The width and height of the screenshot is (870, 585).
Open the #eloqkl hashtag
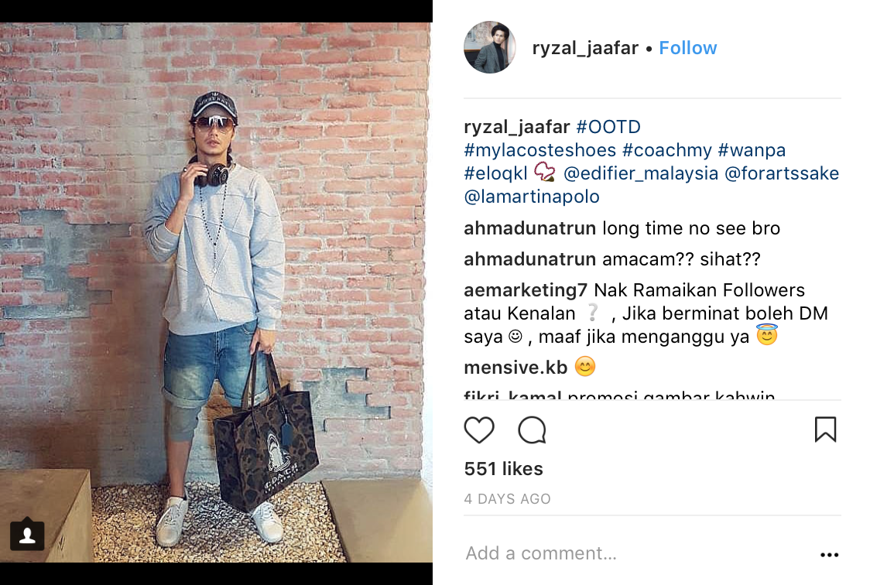pos(495,173)
